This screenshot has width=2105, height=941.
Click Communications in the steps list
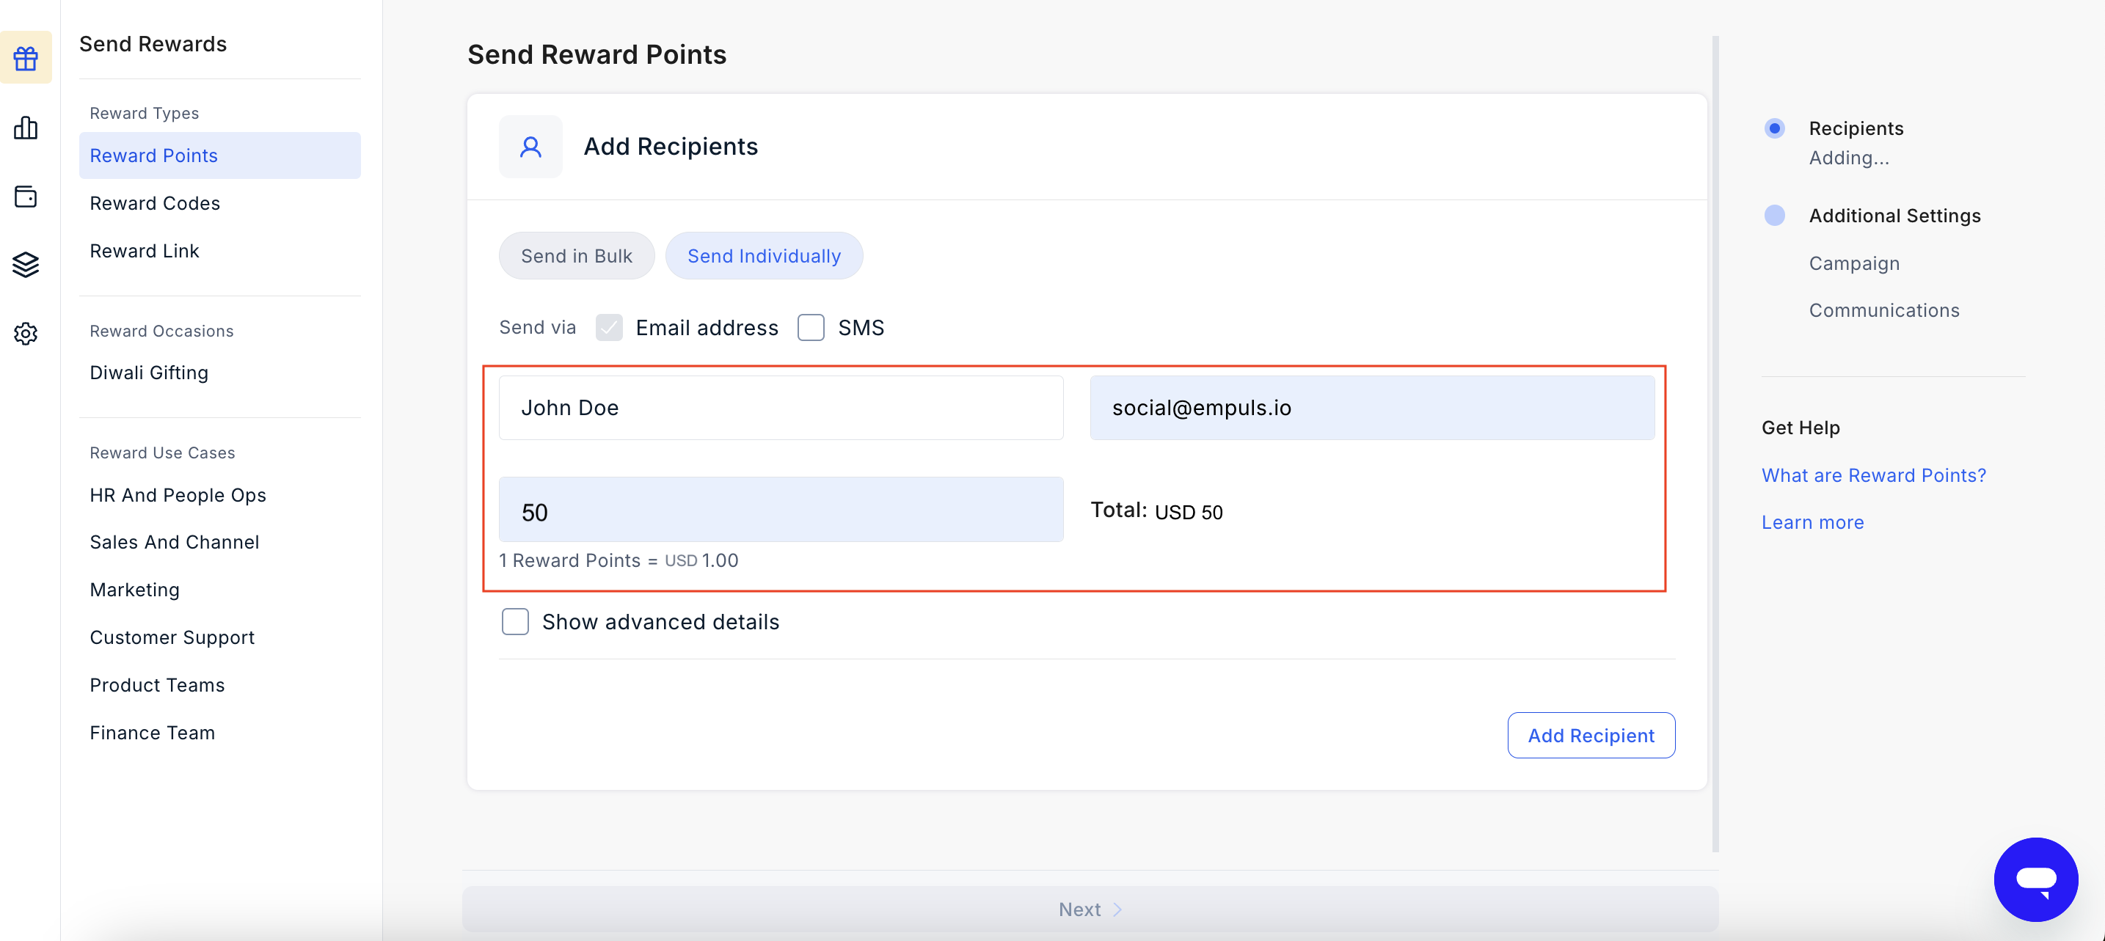(1883, 311)
